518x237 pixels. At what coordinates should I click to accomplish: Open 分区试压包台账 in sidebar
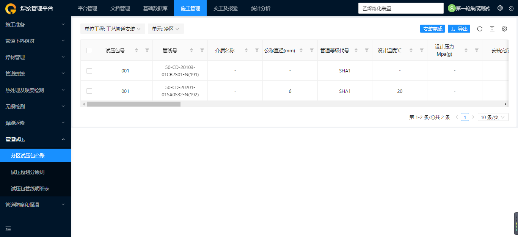(x=35, y=155)
